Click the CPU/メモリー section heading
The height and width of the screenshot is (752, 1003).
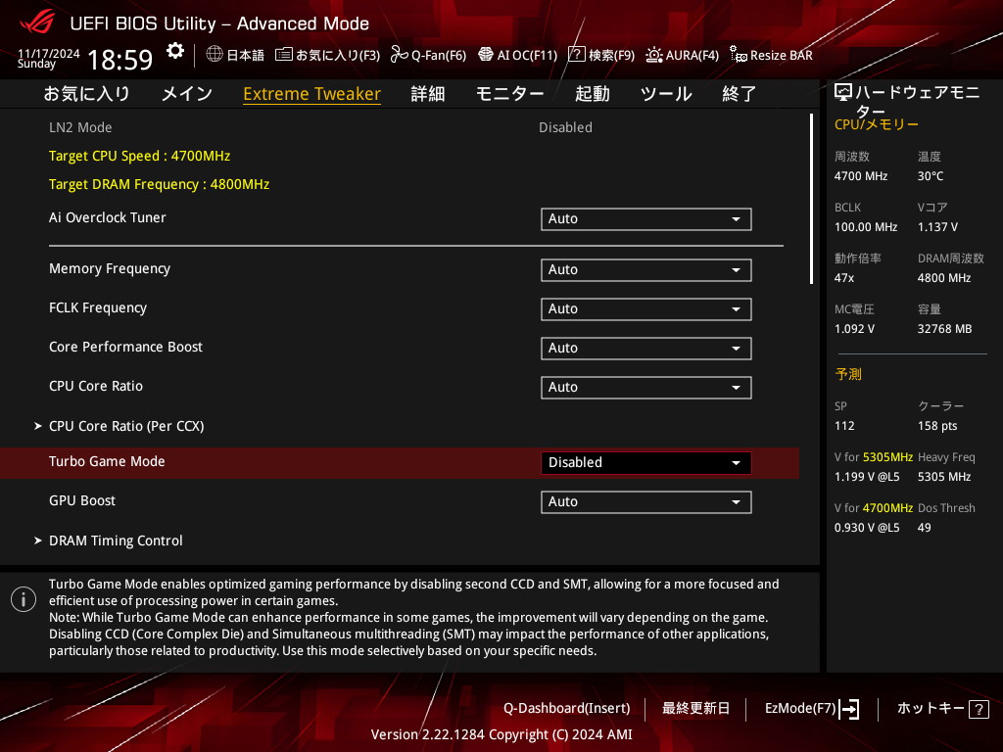tap(877, 124)
